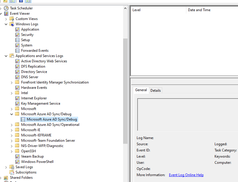Select the DNS Server log entry
Image resolution: width=238 pixels, height=182 pixels.
(30, 77)
